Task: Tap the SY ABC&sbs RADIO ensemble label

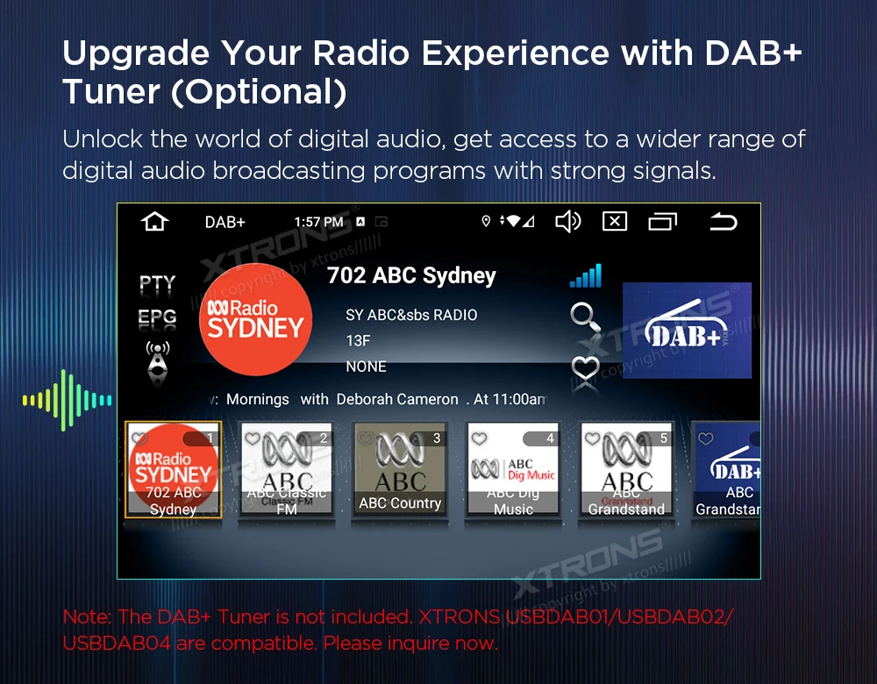Action: 411,315
